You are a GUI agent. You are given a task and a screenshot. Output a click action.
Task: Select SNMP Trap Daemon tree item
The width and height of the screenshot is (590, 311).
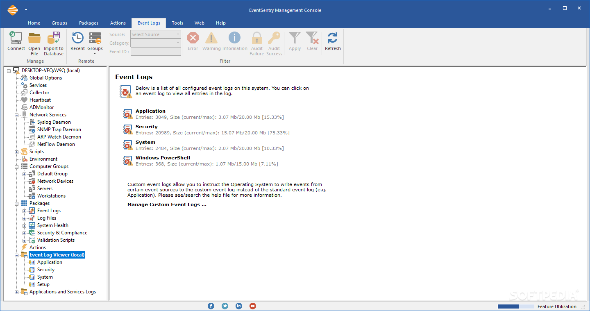pyautogui.click(x=59, y=129)
